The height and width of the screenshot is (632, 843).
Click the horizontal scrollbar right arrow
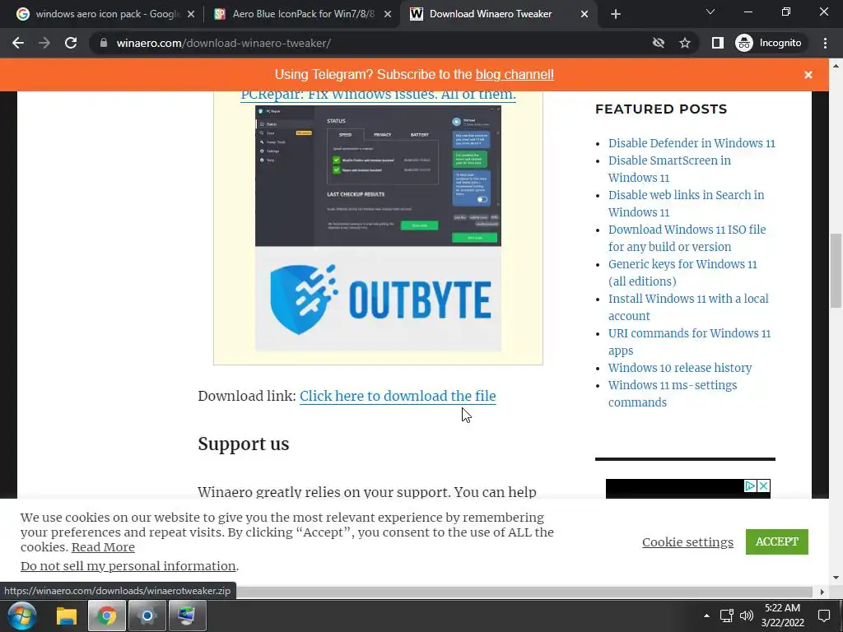(x=822, y=592)
